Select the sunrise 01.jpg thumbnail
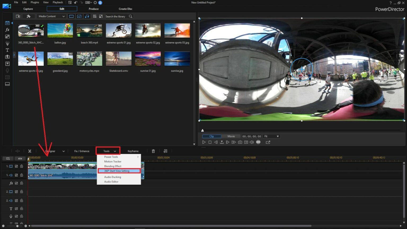The height and width of the screenshot is (229, 407). (148, 59)
